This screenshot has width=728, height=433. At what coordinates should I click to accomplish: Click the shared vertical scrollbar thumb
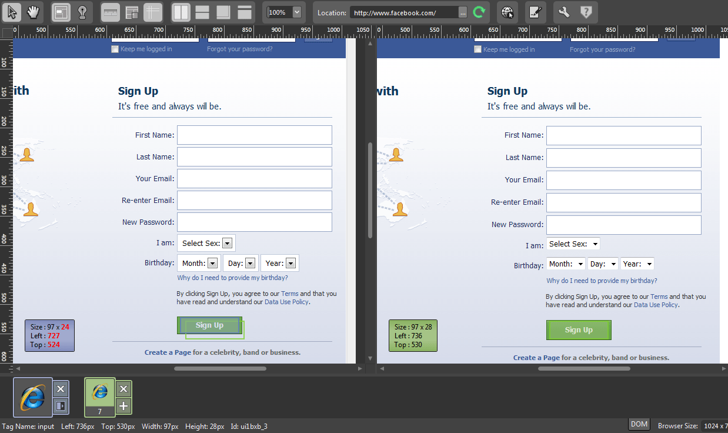click(370, 190)
